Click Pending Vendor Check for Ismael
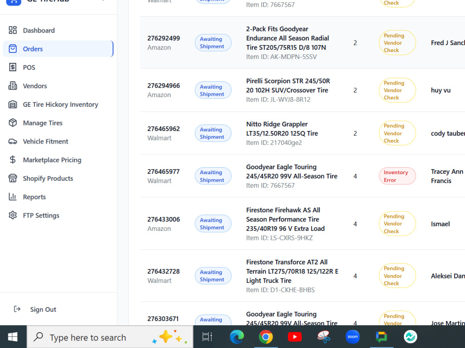 pos(397,224)
